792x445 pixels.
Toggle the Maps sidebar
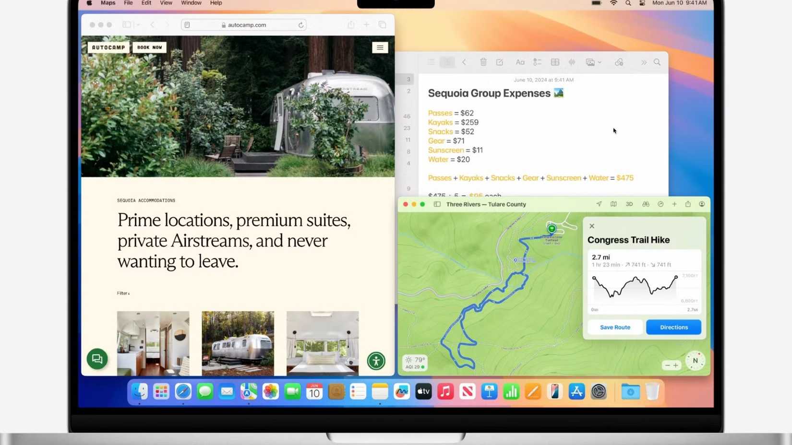(437, 204)
